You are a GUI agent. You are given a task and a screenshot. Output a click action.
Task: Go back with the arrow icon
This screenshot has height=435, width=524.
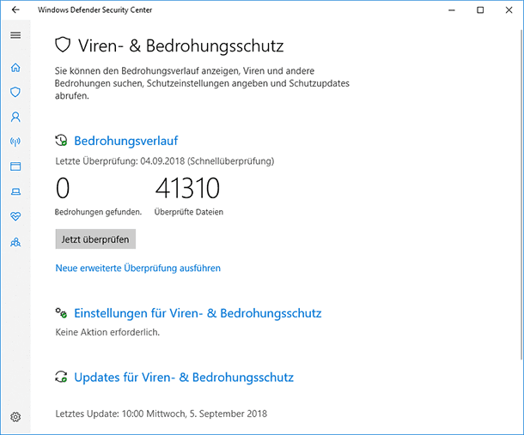point(15,10)
